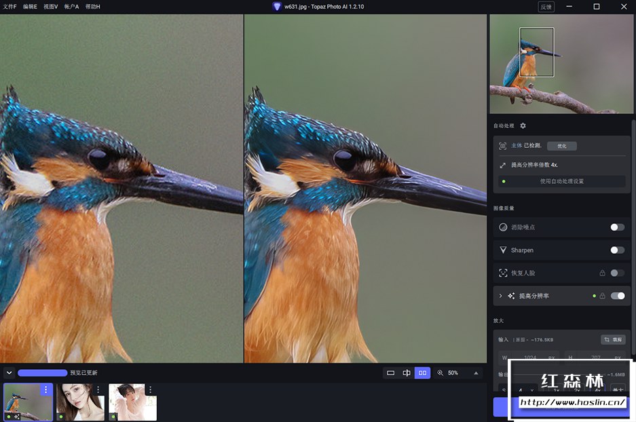636x422 pixels.
Task: Click the 放大 section heading
Action: click(x=498, y=321)
